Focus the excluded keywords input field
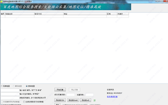This screenshot has height=105, width=168. tap(10, 98)
